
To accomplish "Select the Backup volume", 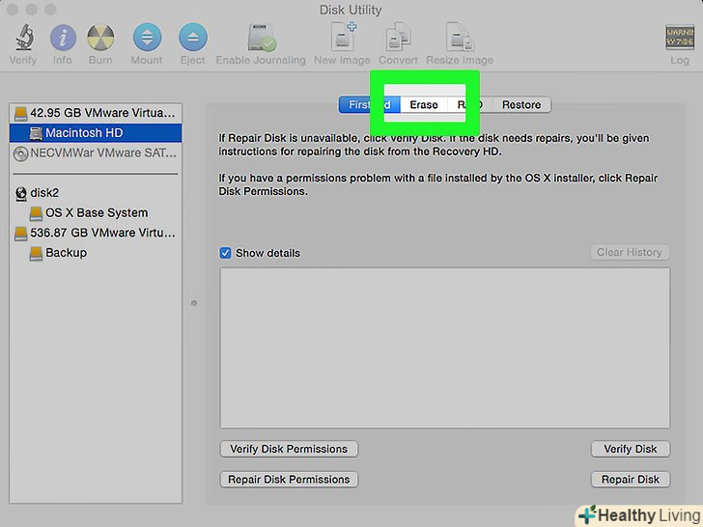I will (96, 253).
